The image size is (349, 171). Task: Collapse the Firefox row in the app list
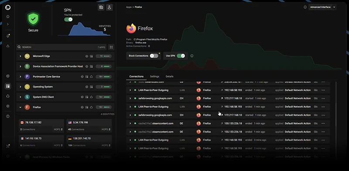20,107
